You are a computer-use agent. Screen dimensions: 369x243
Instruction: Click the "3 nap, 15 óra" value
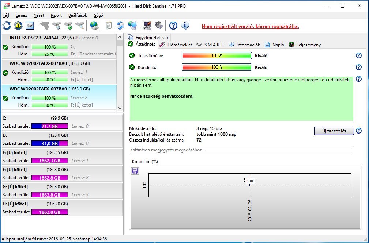209,128
